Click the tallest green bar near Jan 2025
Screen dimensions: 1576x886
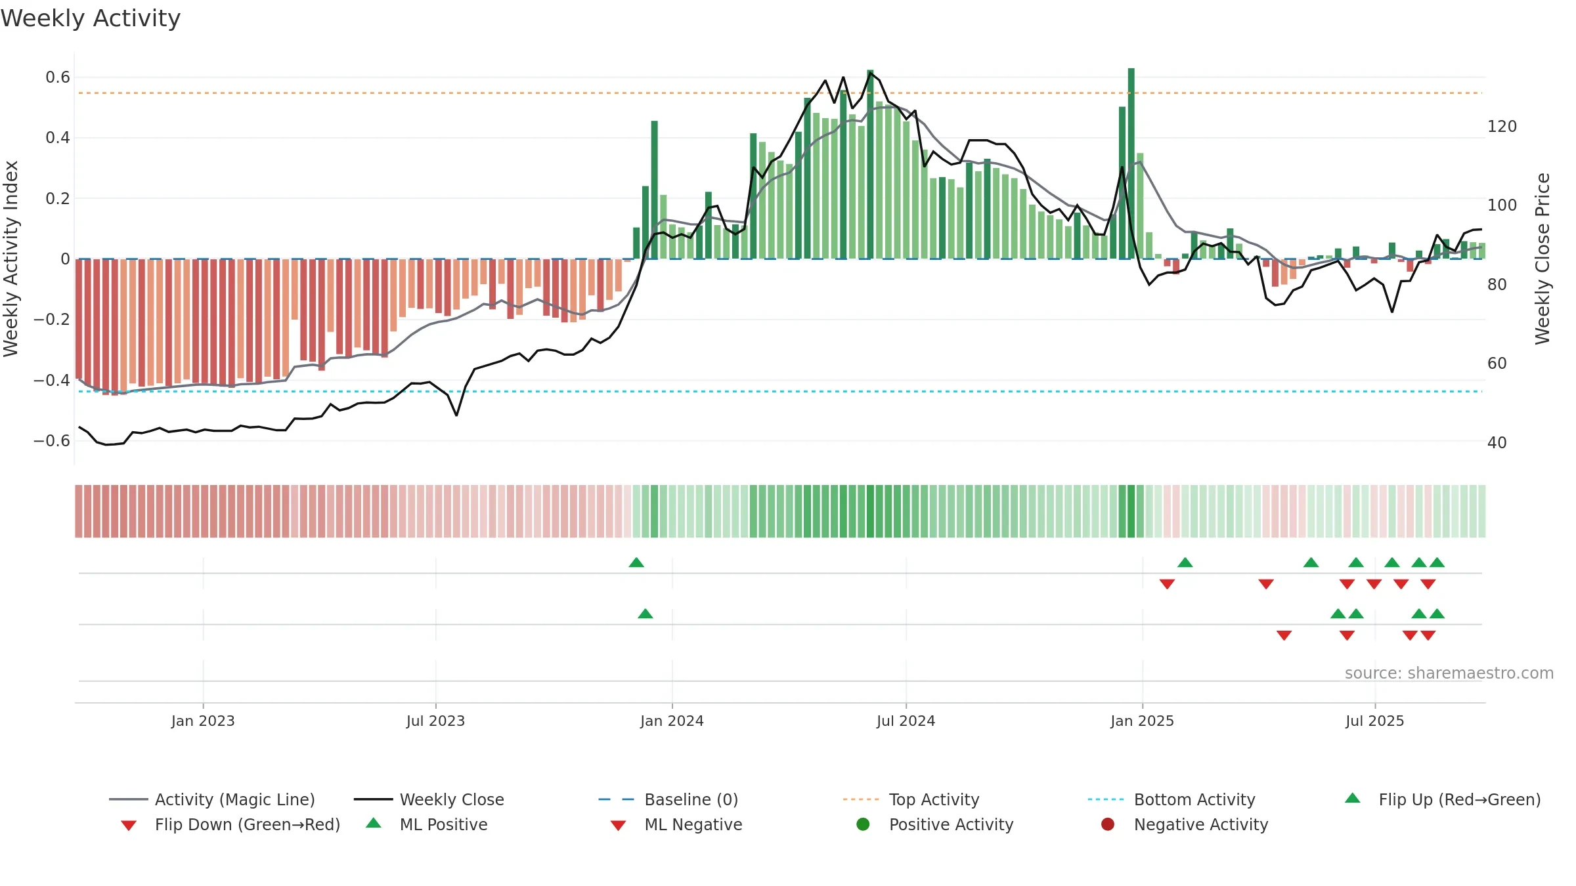tap(1131, 163)
